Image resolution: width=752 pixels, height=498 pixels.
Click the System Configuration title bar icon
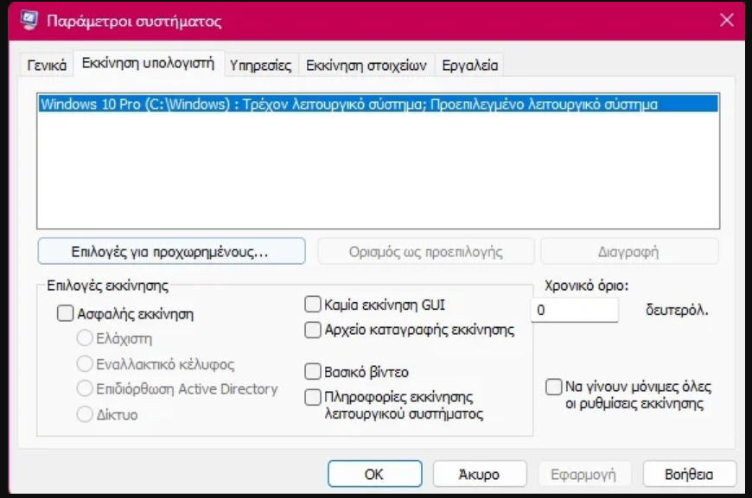(27, 21)
